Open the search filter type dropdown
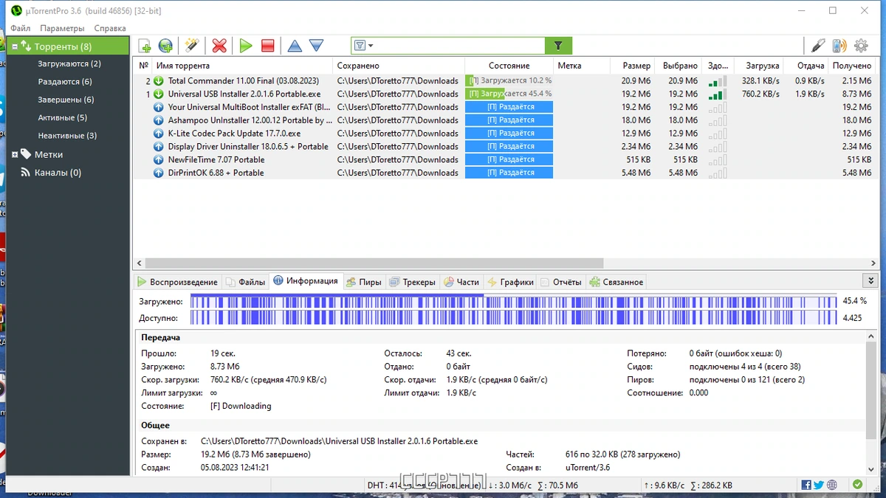This screenshot has width=886, height=498. [364, 46]
